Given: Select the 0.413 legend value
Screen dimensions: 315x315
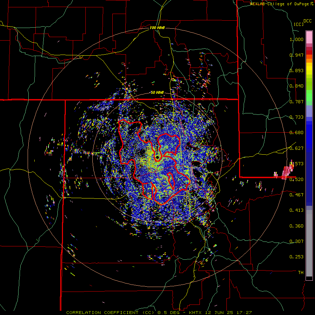Looking at the screenshot, I should (x=296, y=210).
